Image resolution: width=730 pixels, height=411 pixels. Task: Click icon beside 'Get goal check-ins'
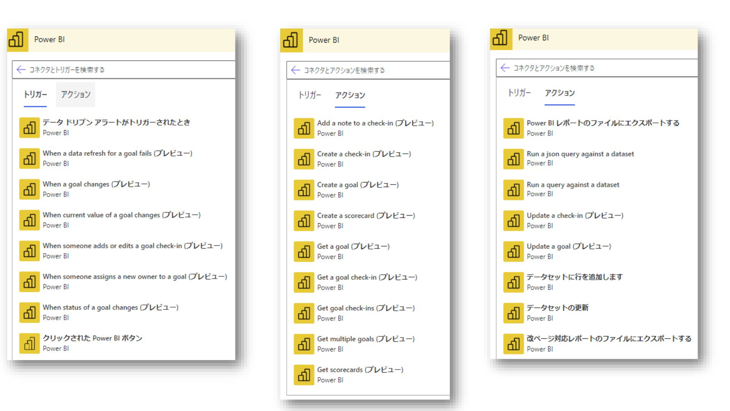pos(304,313)
